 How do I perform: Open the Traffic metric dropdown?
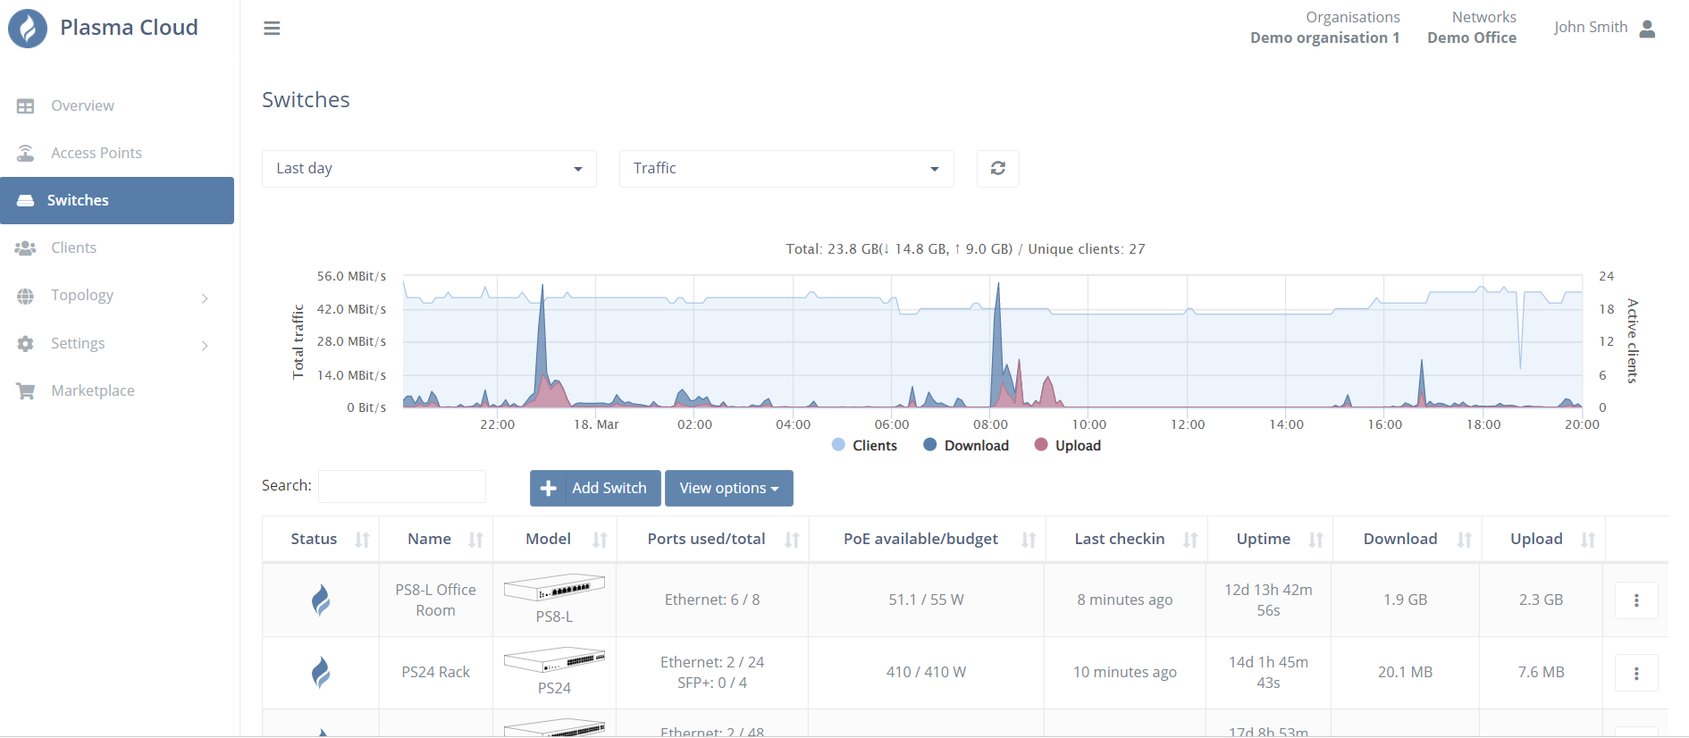[x=786, y=169]
